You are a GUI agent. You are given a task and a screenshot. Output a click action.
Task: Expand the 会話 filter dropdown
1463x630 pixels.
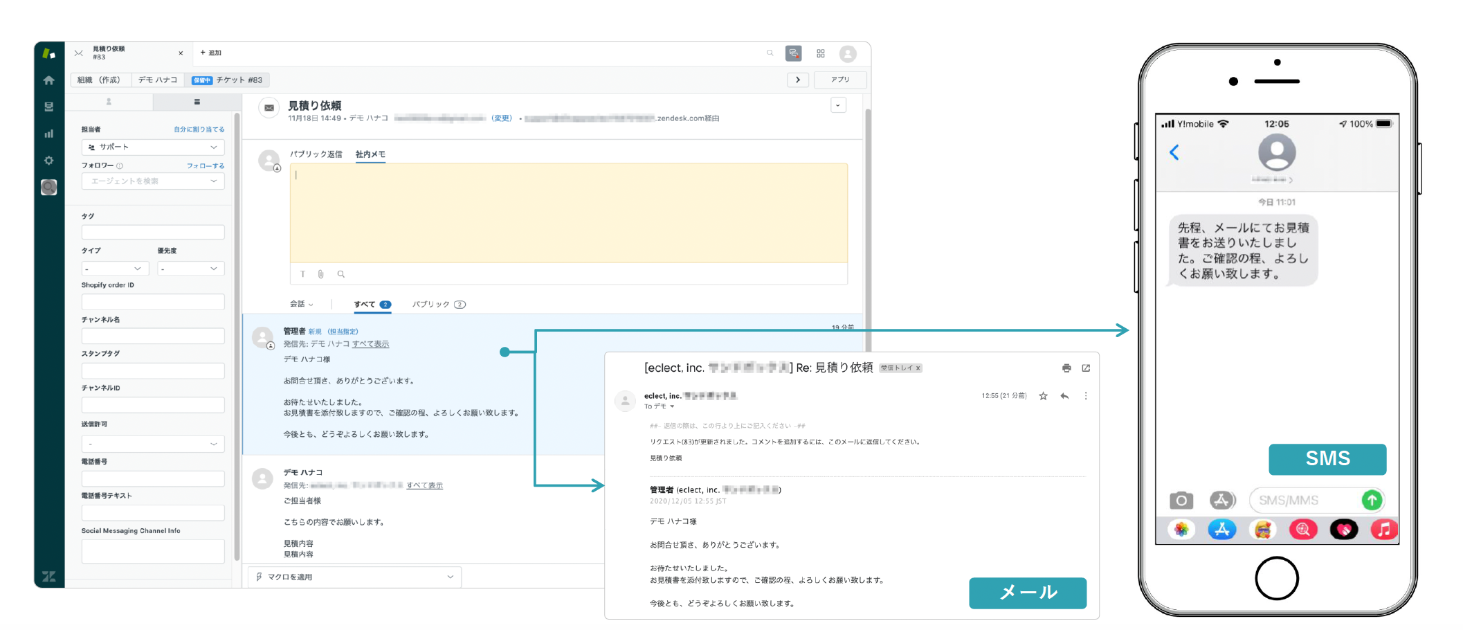click(x=302, y=304)
